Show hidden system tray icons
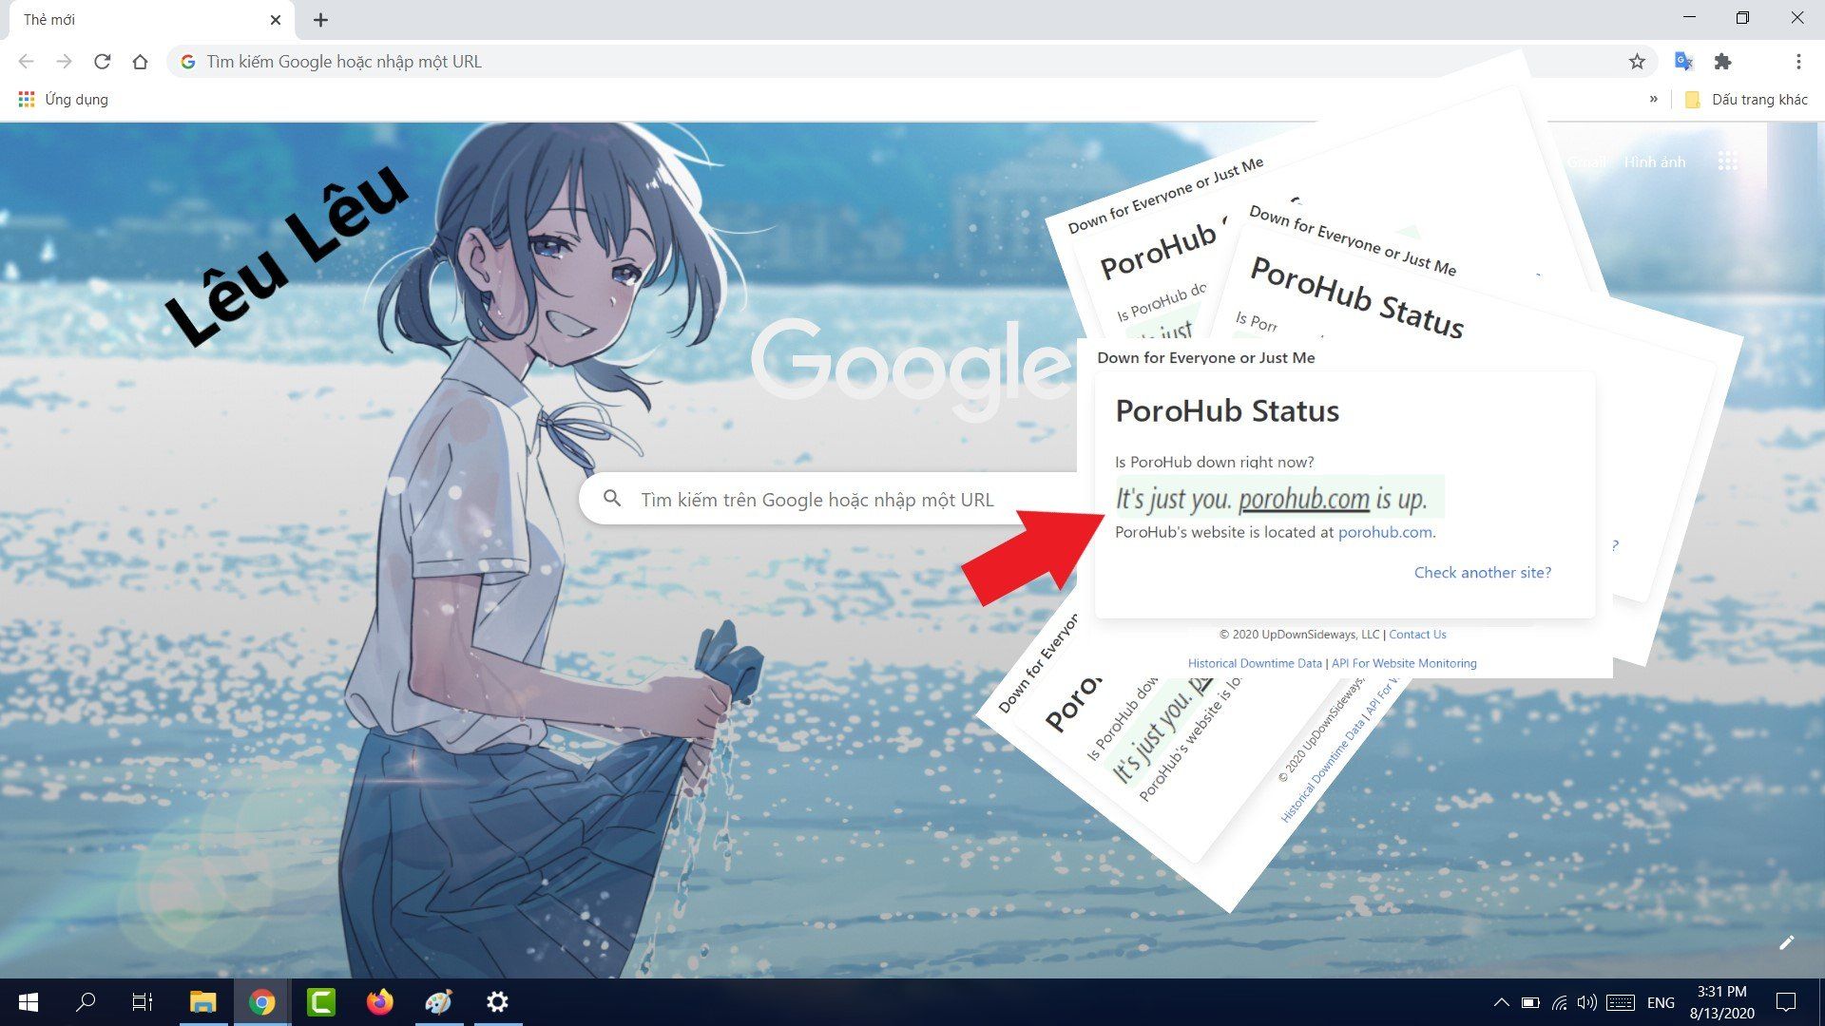Viewport: 1825px width, 1026px height. [1501, 1002]
